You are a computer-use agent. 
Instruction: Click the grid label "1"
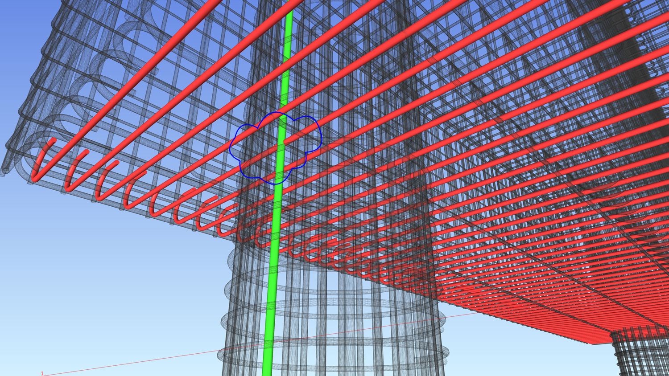click(42, 373)
